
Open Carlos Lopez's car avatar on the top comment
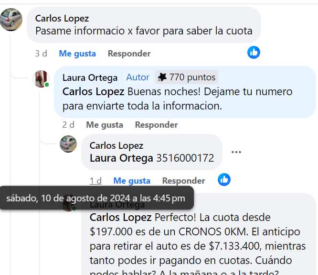(x=11, y=20)
